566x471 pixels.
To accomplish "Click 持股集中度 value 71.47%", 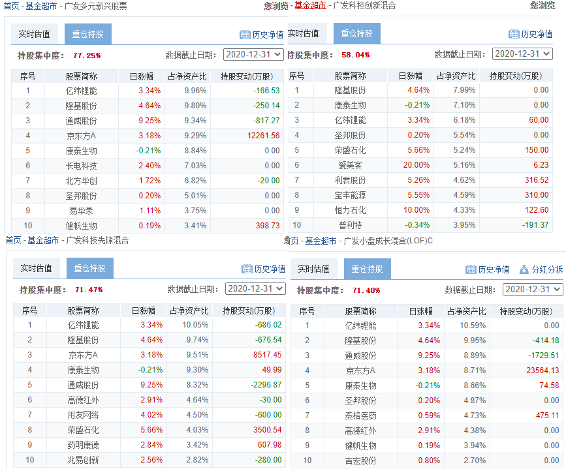I will point(89,290).
